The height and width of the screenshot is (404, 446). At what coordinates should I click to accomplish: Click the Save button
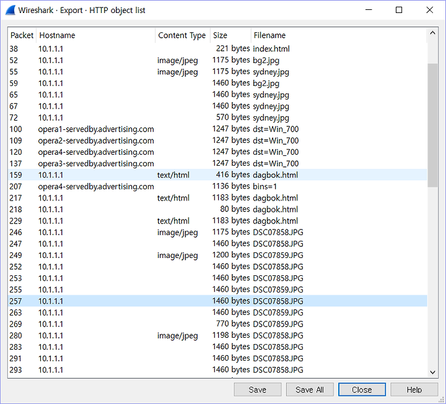(x=258, y=390)
